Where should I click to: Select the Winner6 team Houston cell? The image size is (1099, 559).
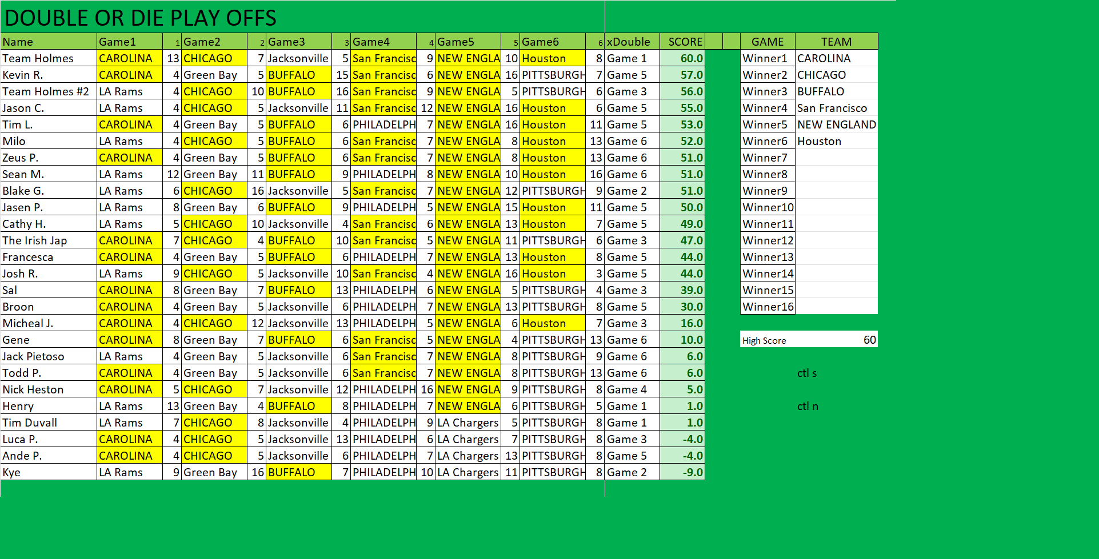[x=837, y=141]
